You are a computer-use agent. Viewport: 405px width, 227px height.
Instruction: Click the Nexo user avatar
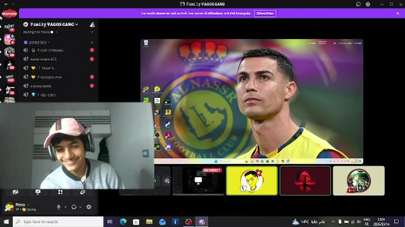coord(9,207)
